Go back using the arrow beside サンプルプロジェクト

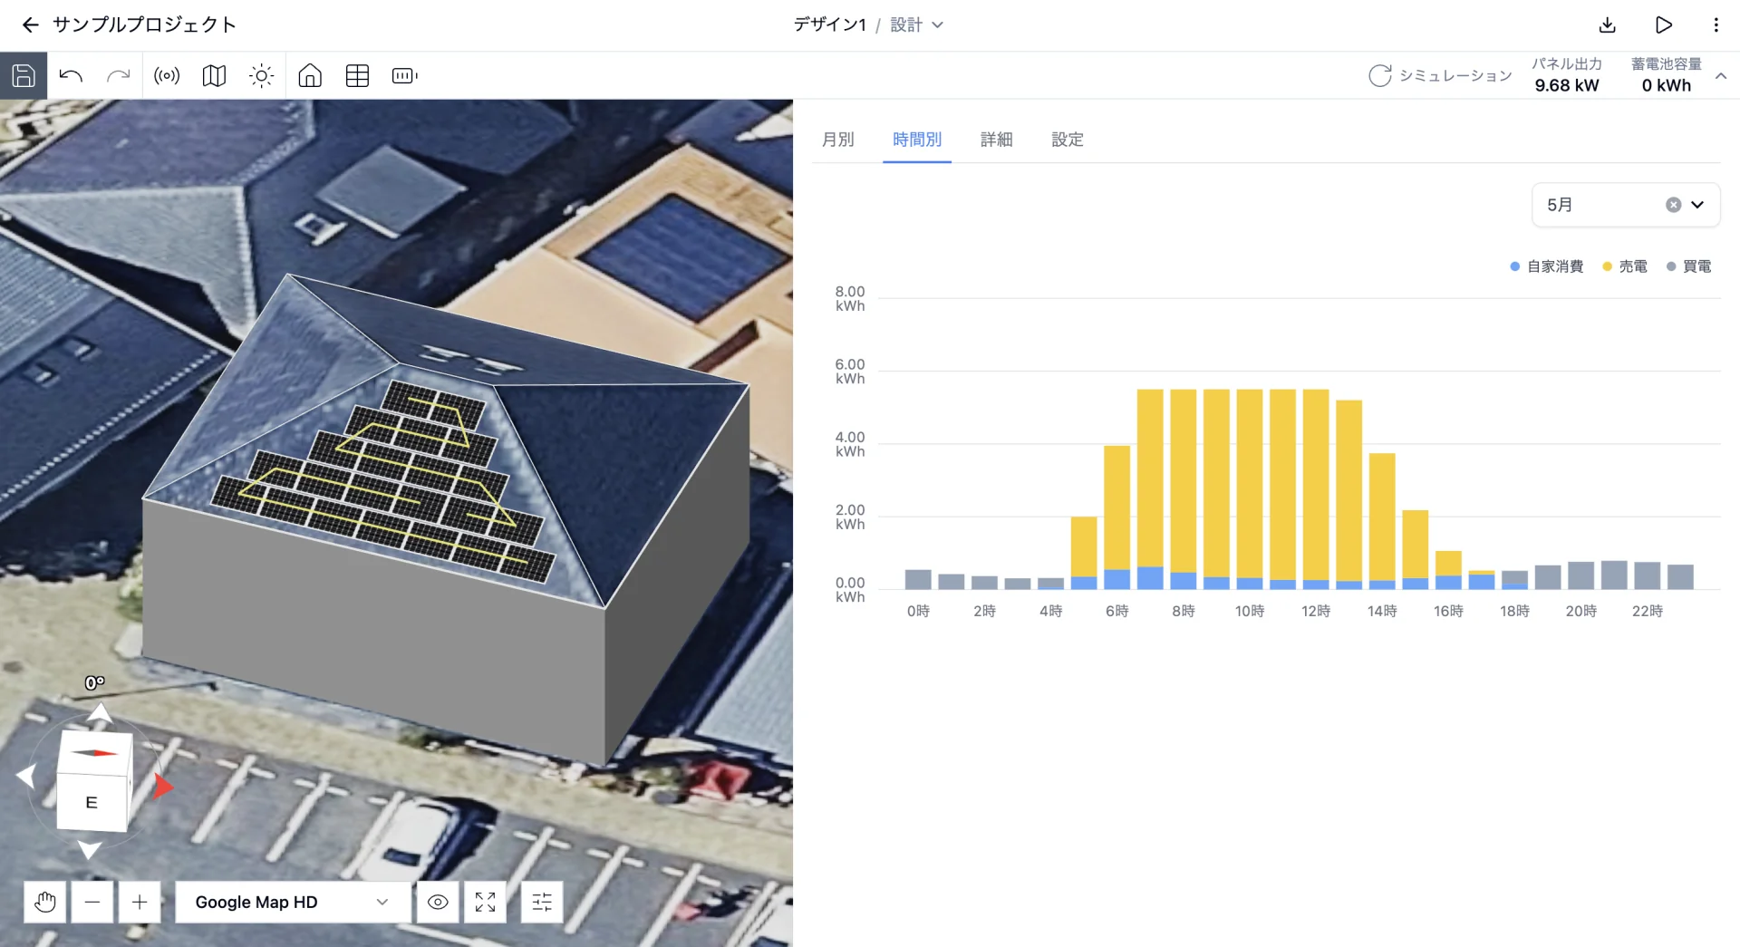click(x=30, y=24)
